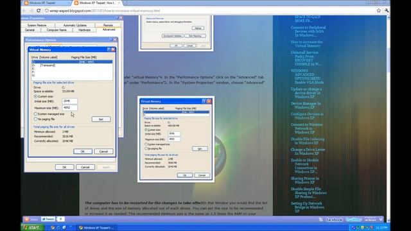Screen dimensions: 411x231
Task: Click Maximum size (MB) input field
Action: (70, 108)
